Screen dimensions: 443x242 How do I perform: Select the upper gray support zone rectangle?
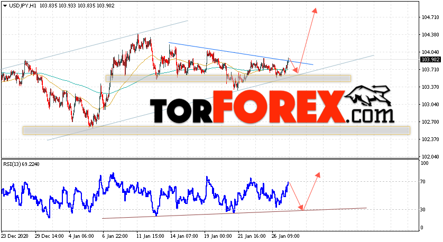click(228, 79)
